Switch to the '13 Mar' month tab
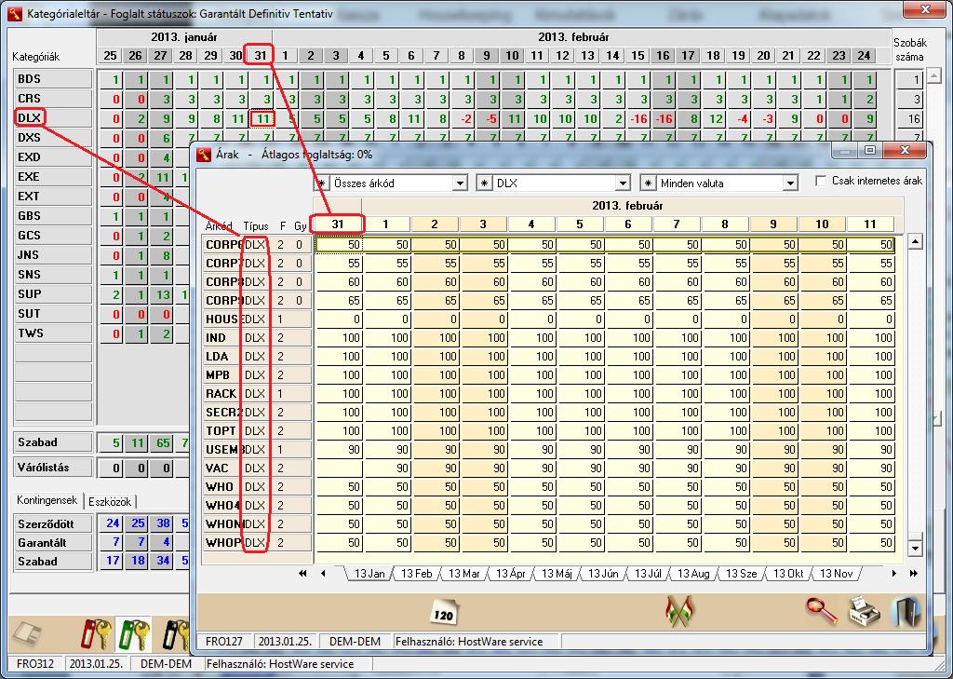The width and height of the screenshot is (953, 679). pyautogui.click(x=463, y=573)
